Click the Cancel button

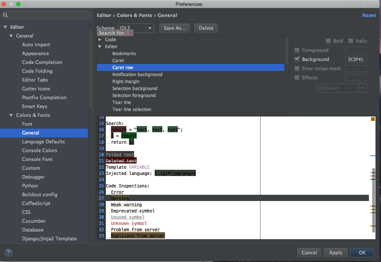[x=309, y=252]
